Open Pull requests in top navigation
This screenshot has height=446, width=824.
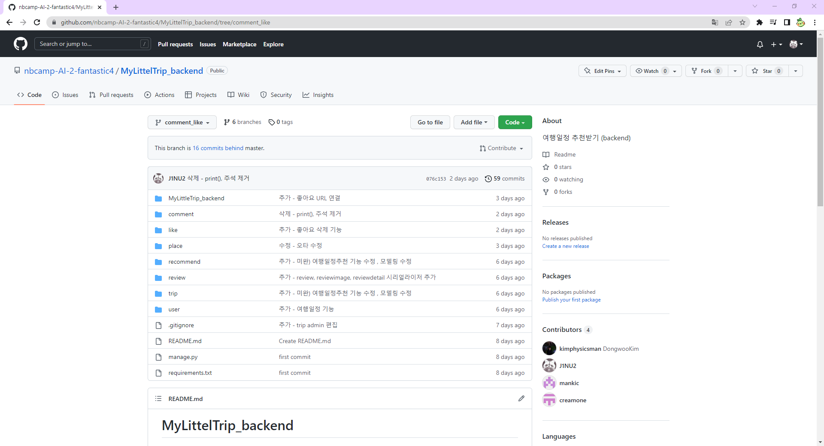[x=175, y=44]
